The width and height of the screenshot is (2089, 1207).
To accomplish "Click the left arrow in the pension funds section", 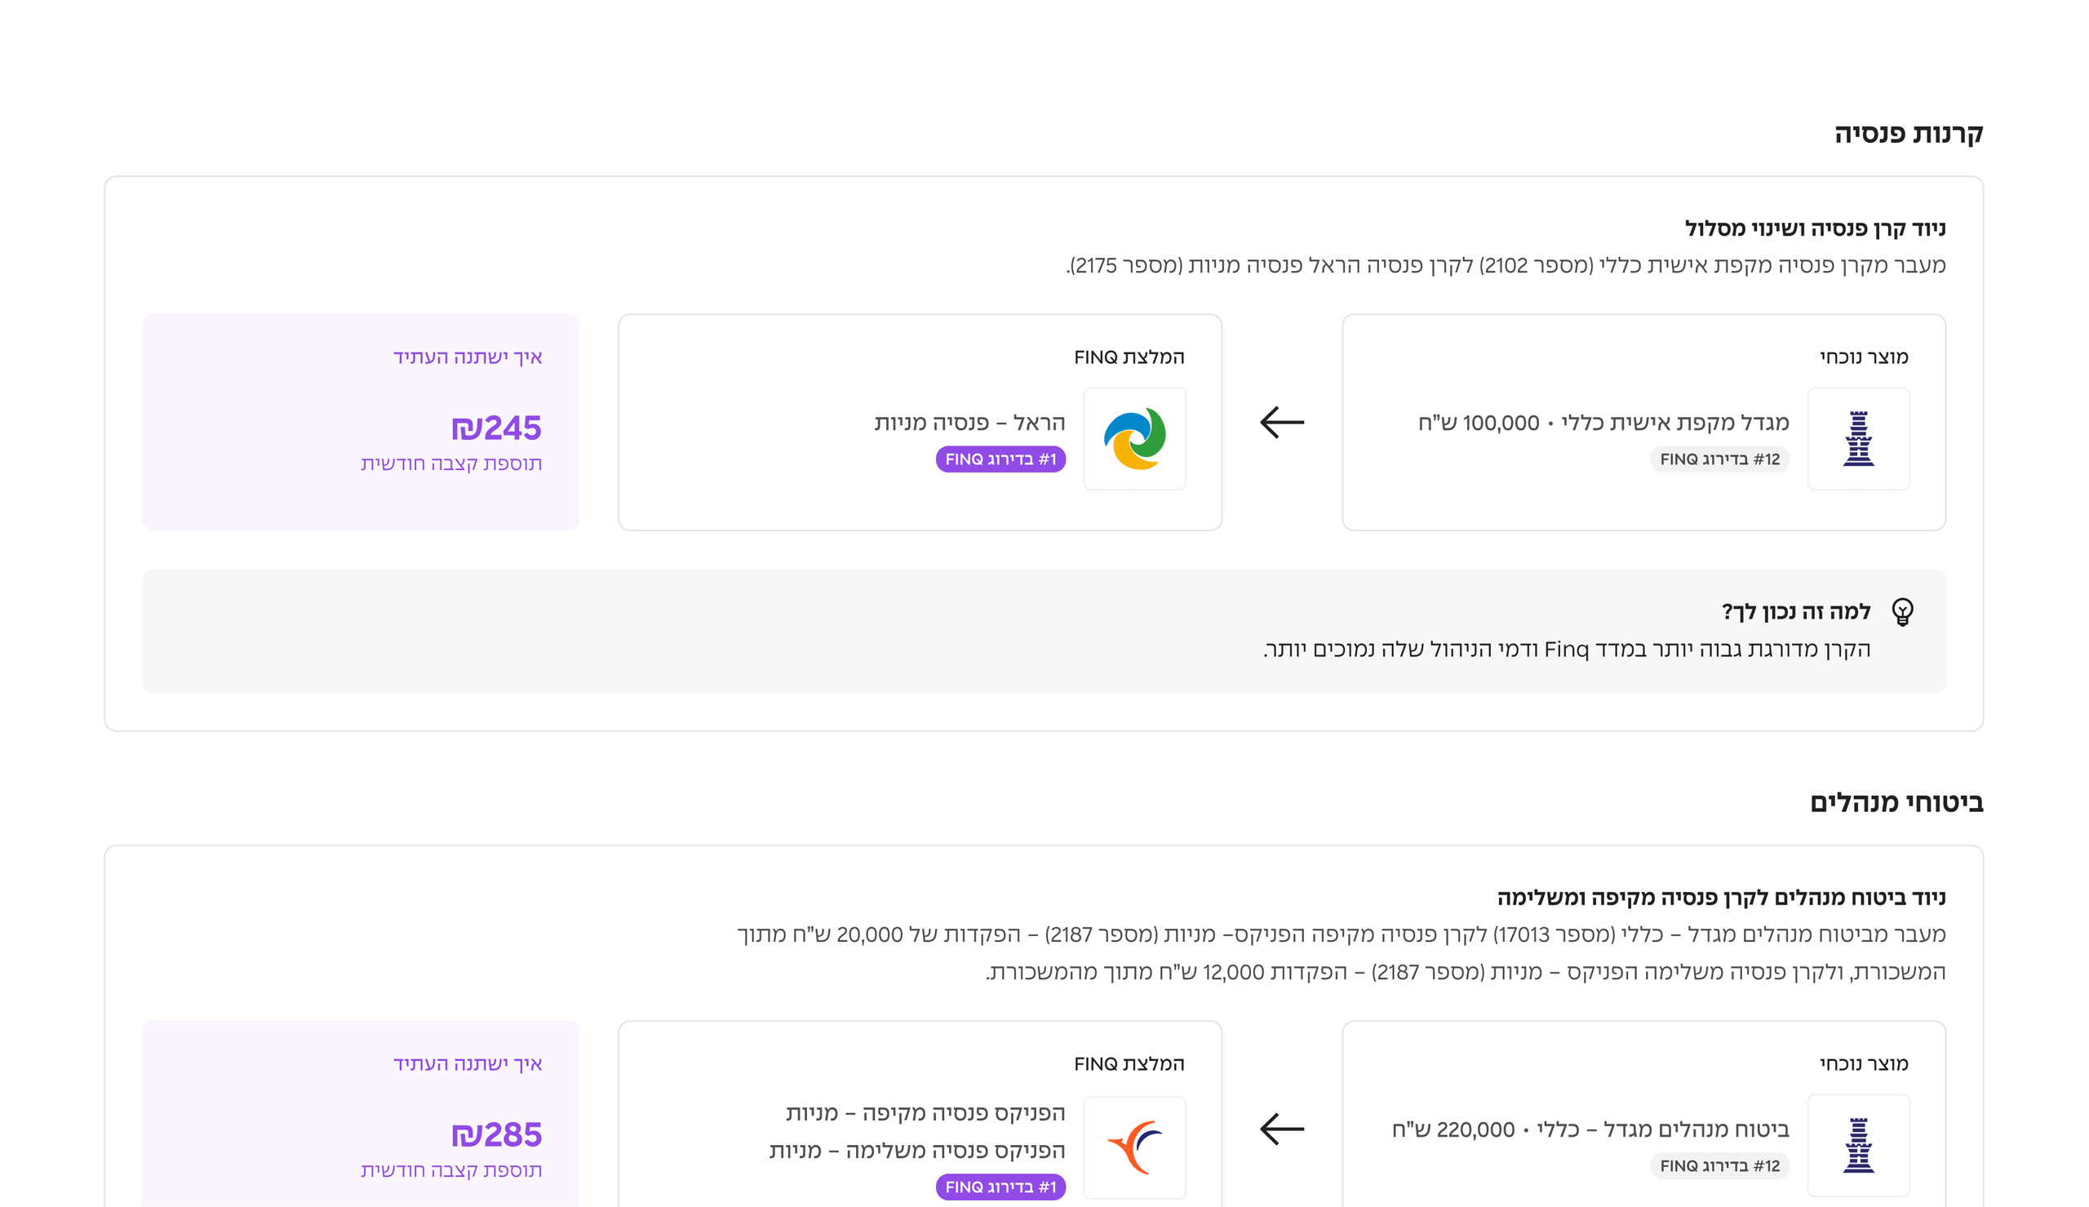I will (x=1282, y=422).
